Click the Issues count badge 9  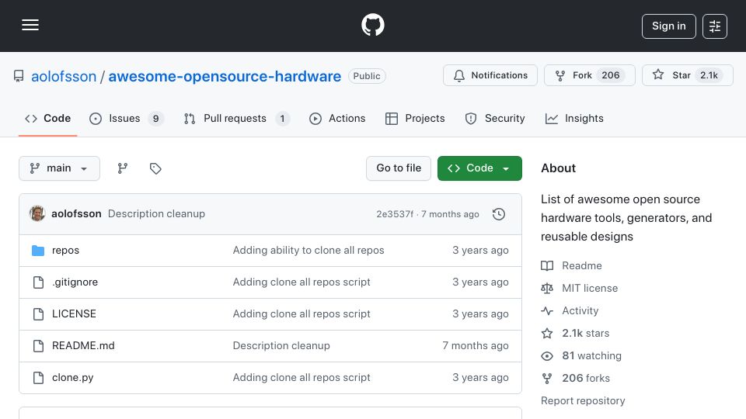[155, 118]
